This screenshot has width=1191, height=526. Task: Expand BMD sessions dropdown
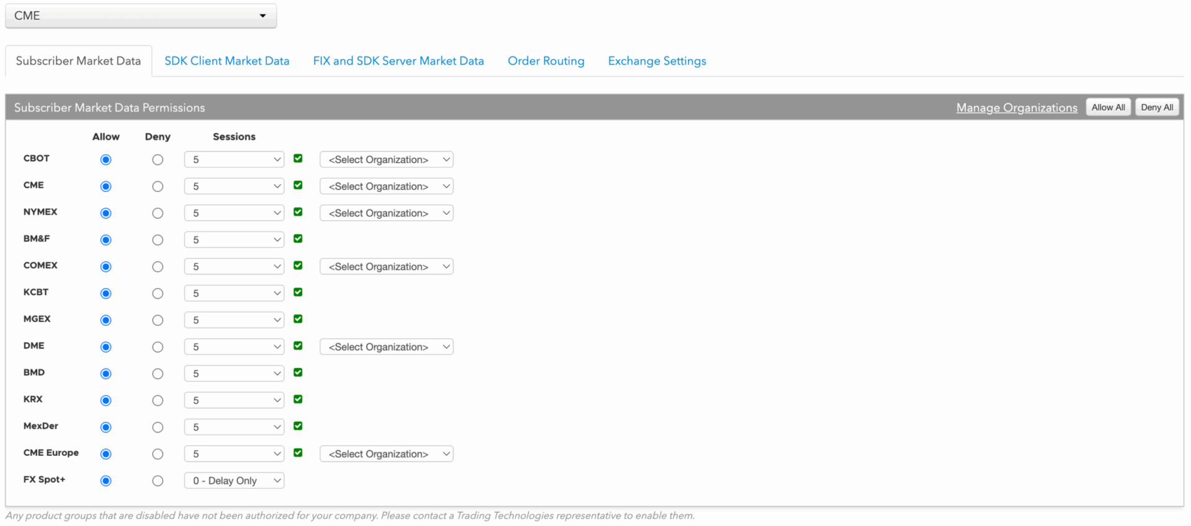(x=234, y=373)
